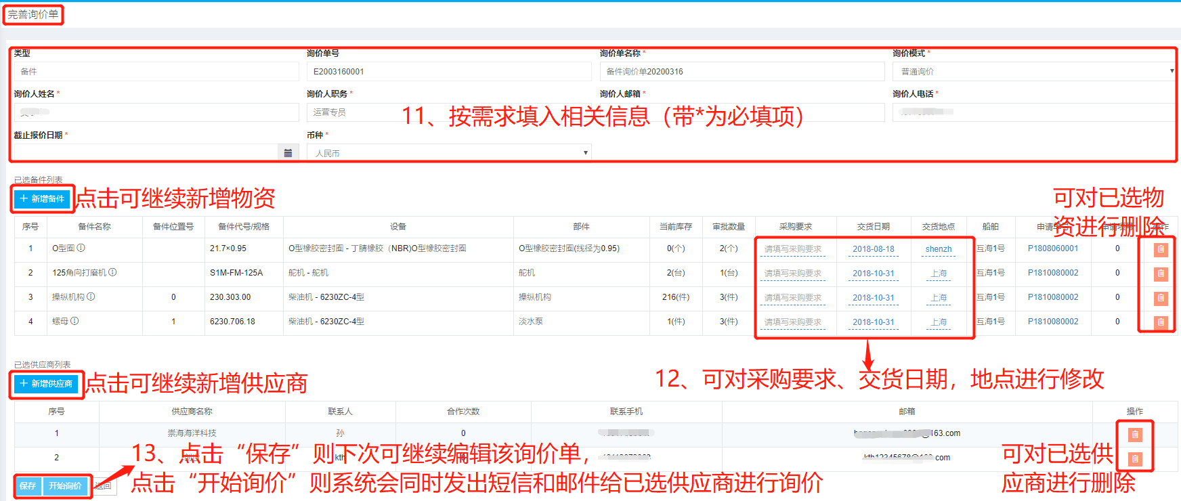Edit 采购要求 for the O型圈 row

(x=793, y=249)
